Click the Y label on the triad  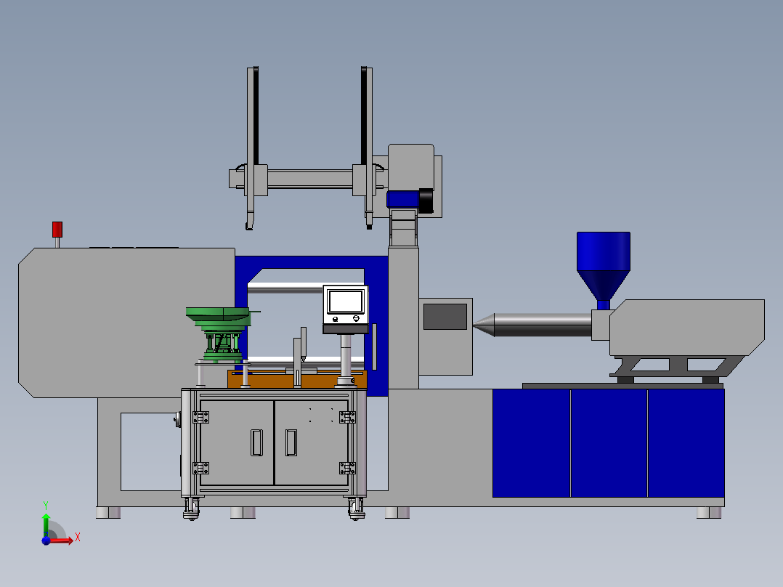(x=46, y=506)
